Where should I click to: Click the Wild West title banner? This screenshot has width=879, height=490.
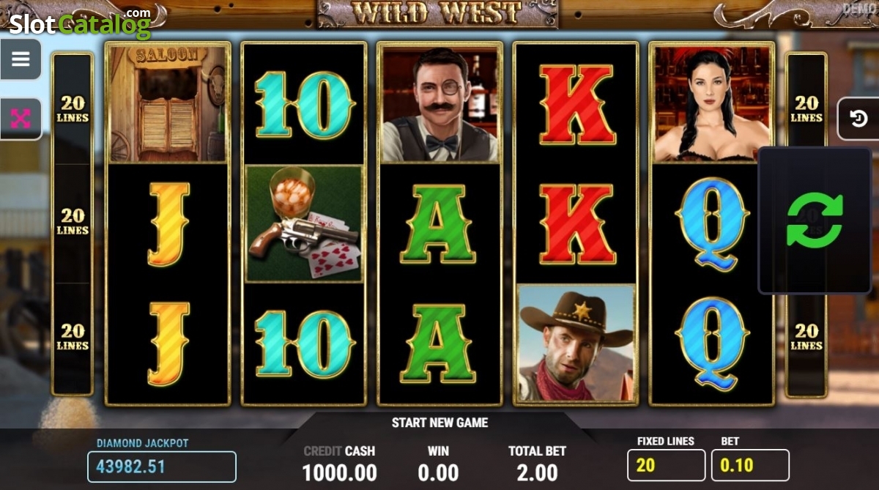(x=437, y=12)
